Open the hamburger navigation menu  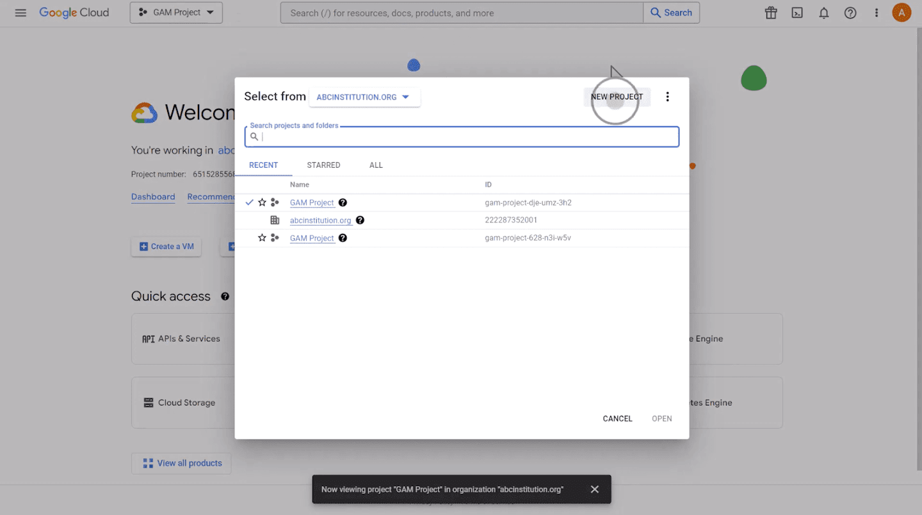pyautogui.click(x=20, y=13)
